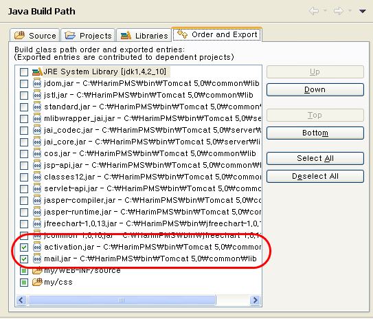Check the JRE System Library checkbox
The image size is (373, 319).
coord(24,72)
